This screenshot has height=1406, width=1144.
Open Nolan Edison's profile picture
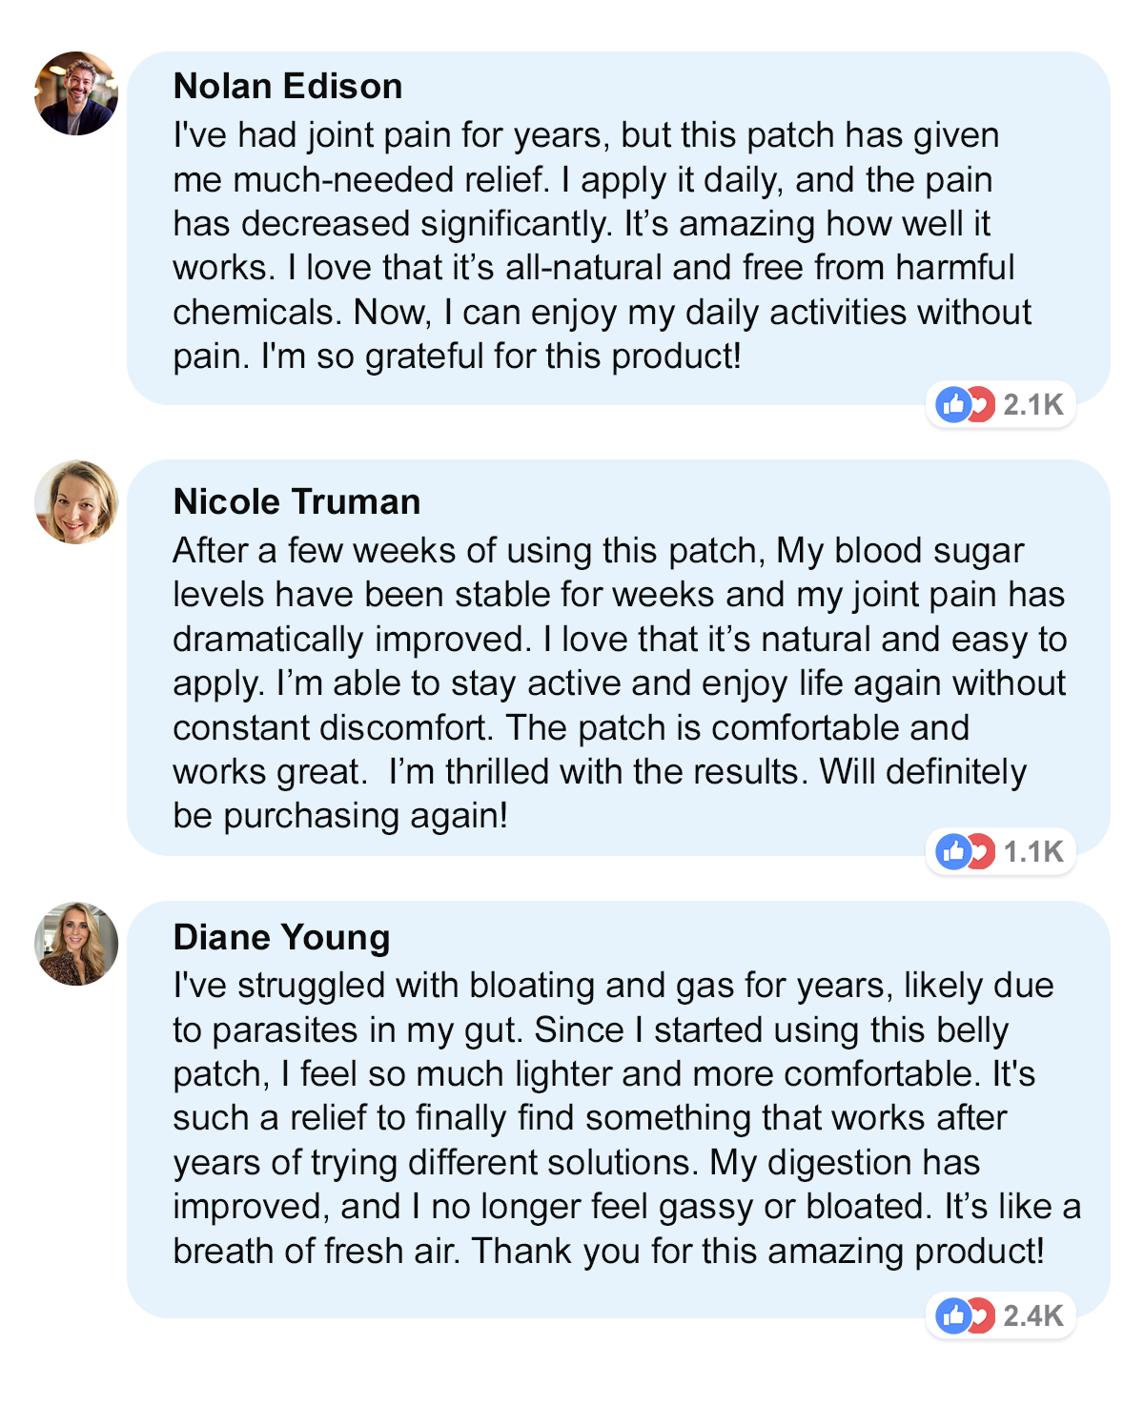pyautogui.click(x=76, y=93)
